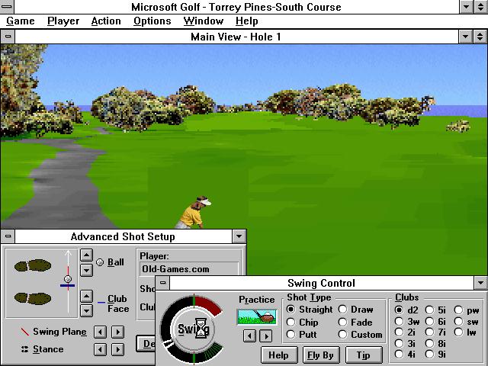Choose the lw lob wedge

[x=465, y=332]
